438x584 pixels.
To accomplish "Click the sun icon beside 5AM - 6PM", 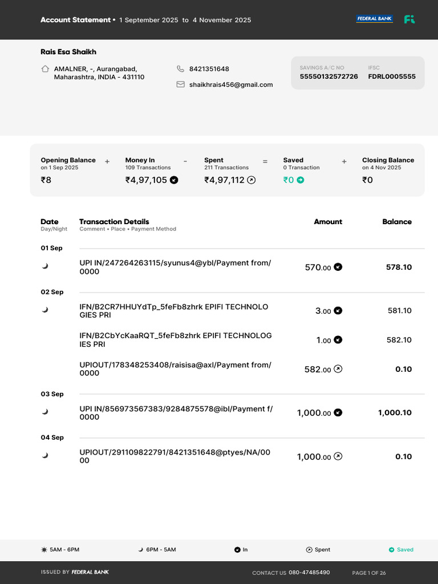I will [x=44, y=550].
